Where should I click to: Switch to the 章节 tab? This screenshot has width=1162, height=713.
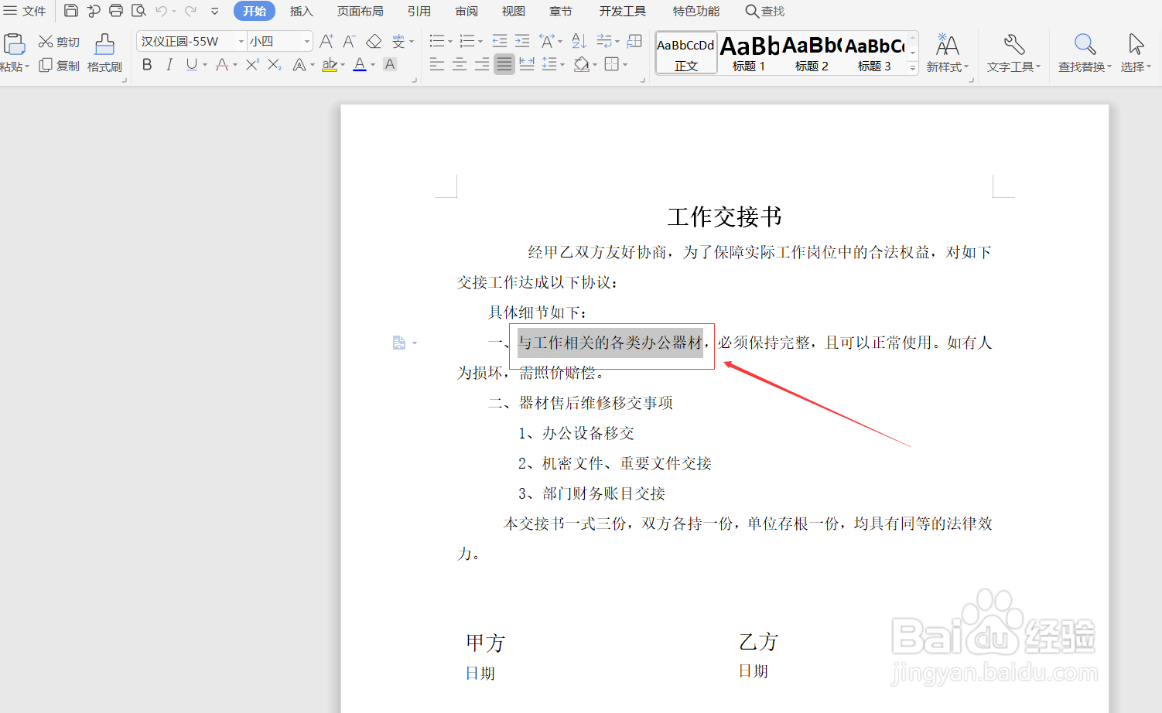[x=561, y=11]
